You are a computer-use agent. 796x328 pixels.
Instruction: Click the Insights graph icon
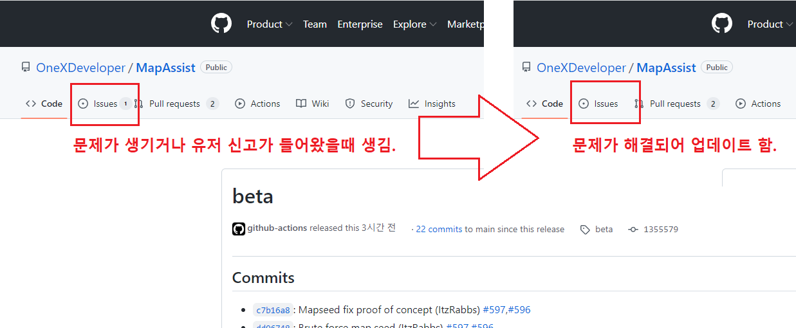(414, 104)
